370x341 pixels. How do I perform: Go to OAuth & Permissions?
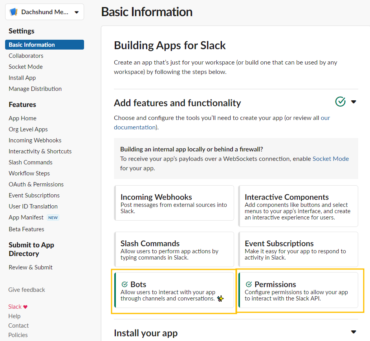[x=36, y=184]
